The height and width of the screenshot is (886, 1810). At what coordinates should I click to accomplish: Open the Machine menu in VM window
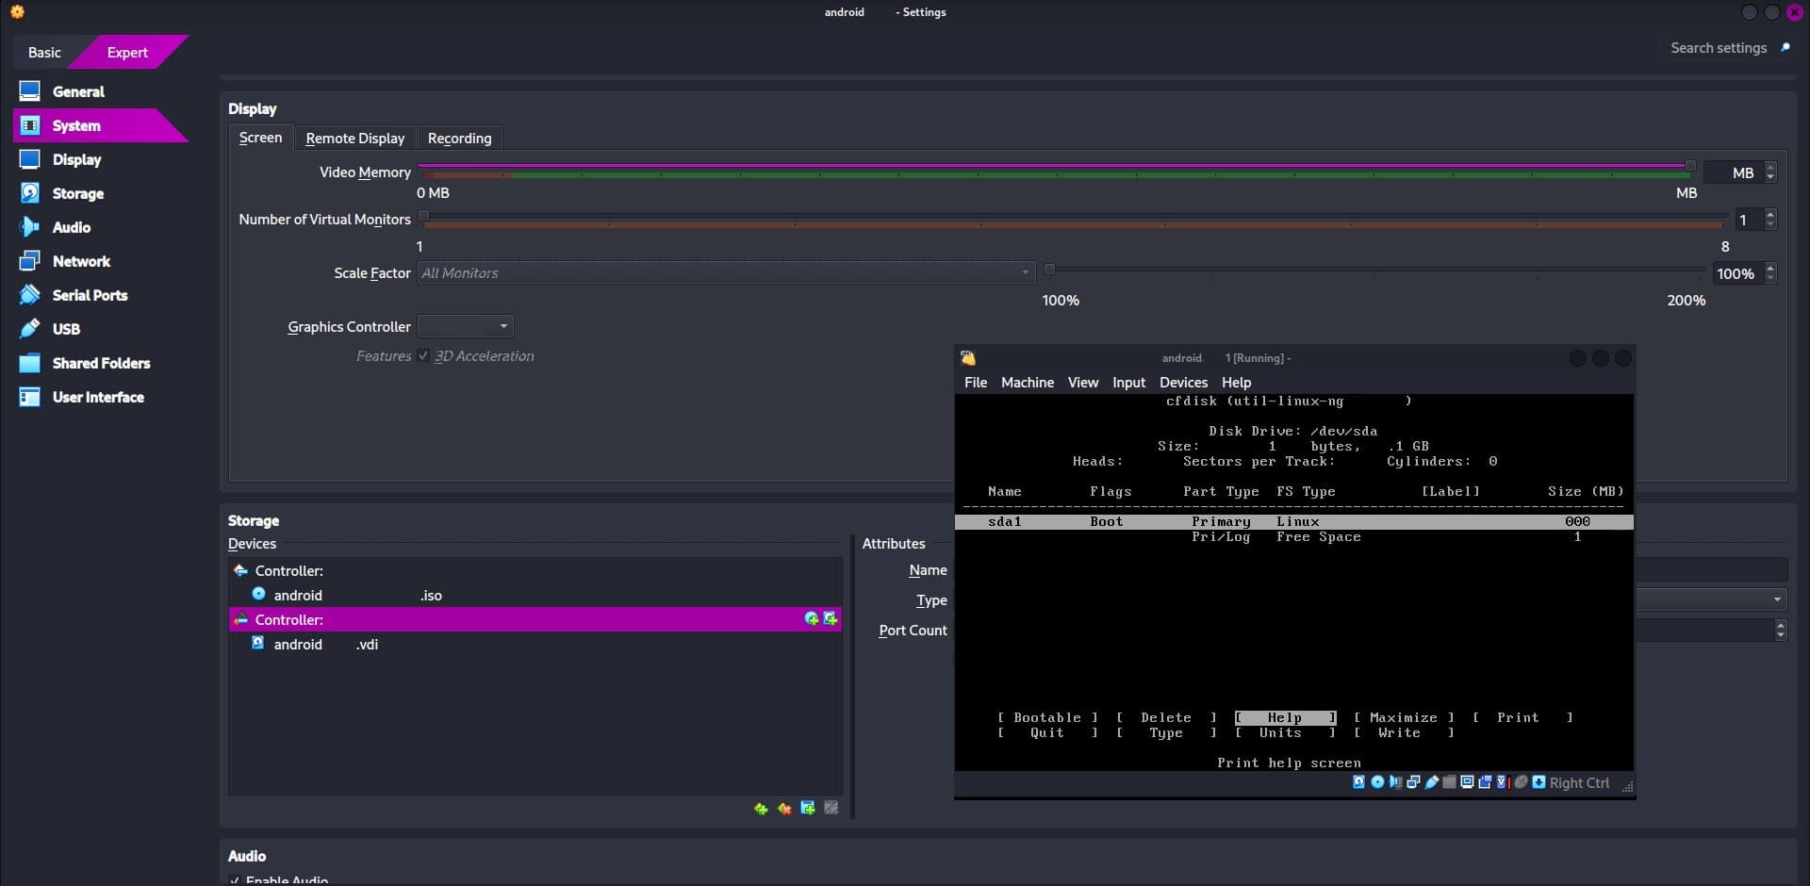point(1027,383)
